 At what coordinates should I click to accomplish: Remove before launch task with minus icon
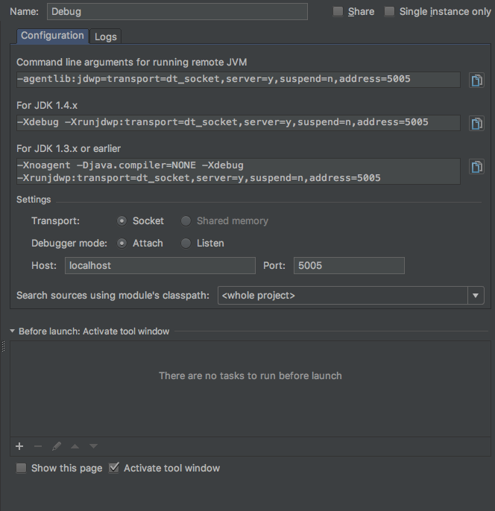point(38,446)
